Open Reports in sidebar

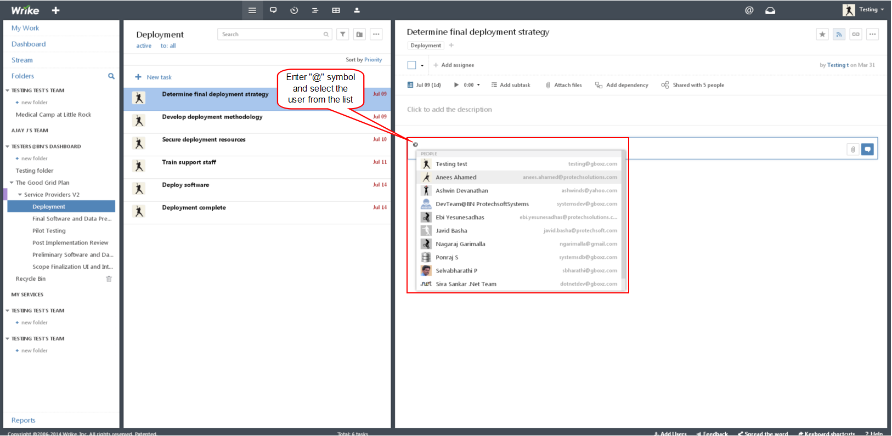pyautogui.click(x=23, y=421)
